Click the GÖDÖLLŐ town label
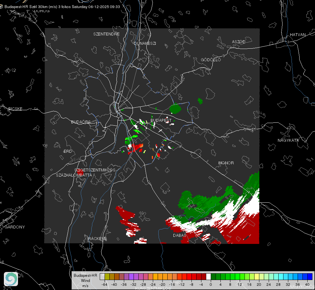 (211, 60)
